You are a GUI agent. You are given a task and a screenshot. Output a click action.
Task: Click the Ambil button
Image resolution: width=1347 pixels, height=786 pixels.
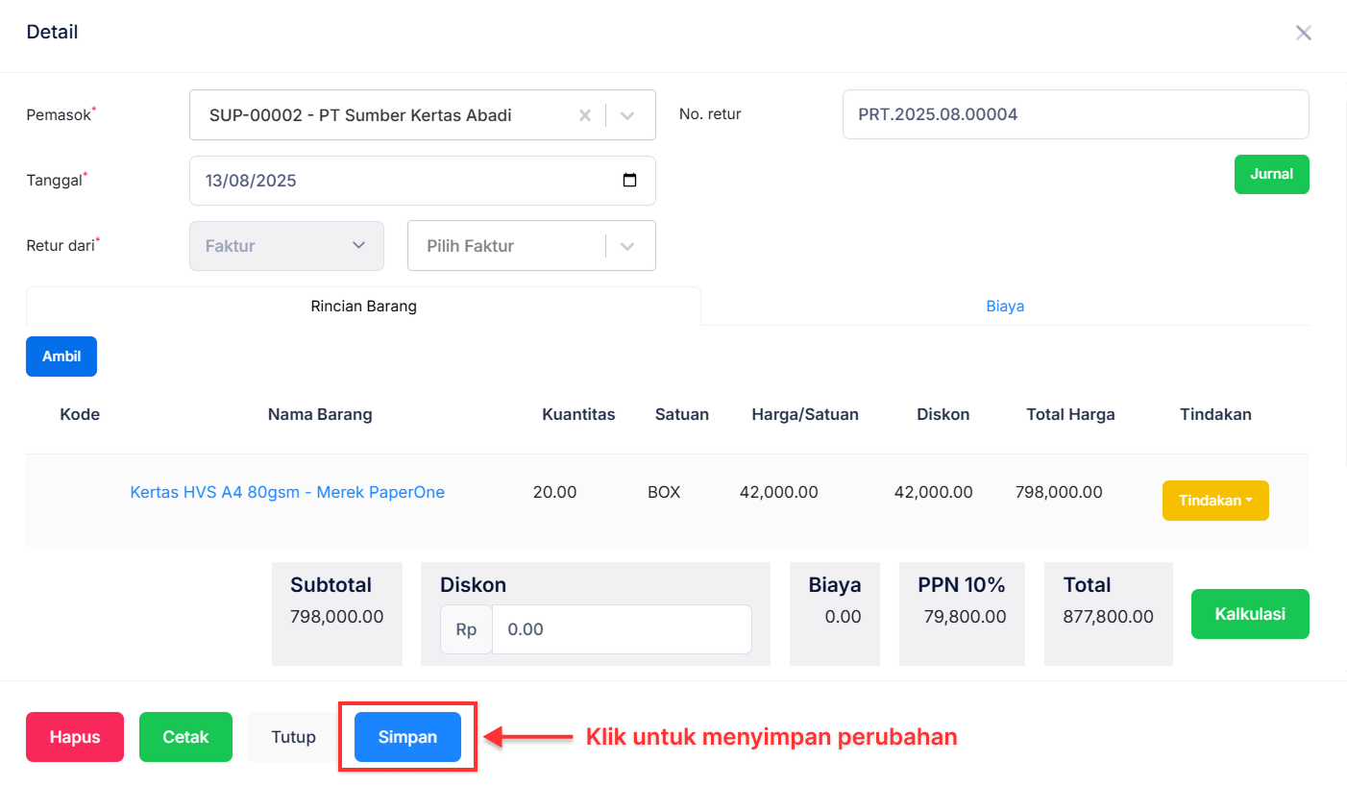pyautogui.click(x=61, y=356)
